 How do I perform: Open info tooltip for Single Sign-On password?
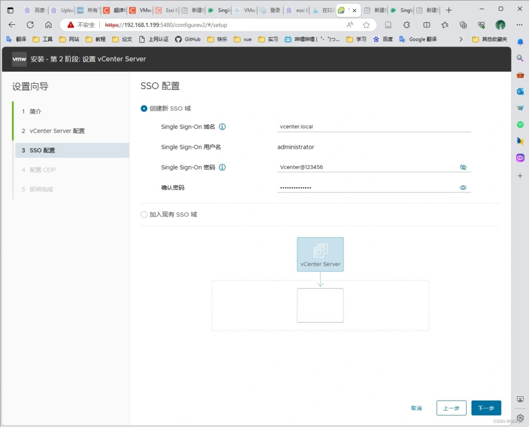[222, 167]
